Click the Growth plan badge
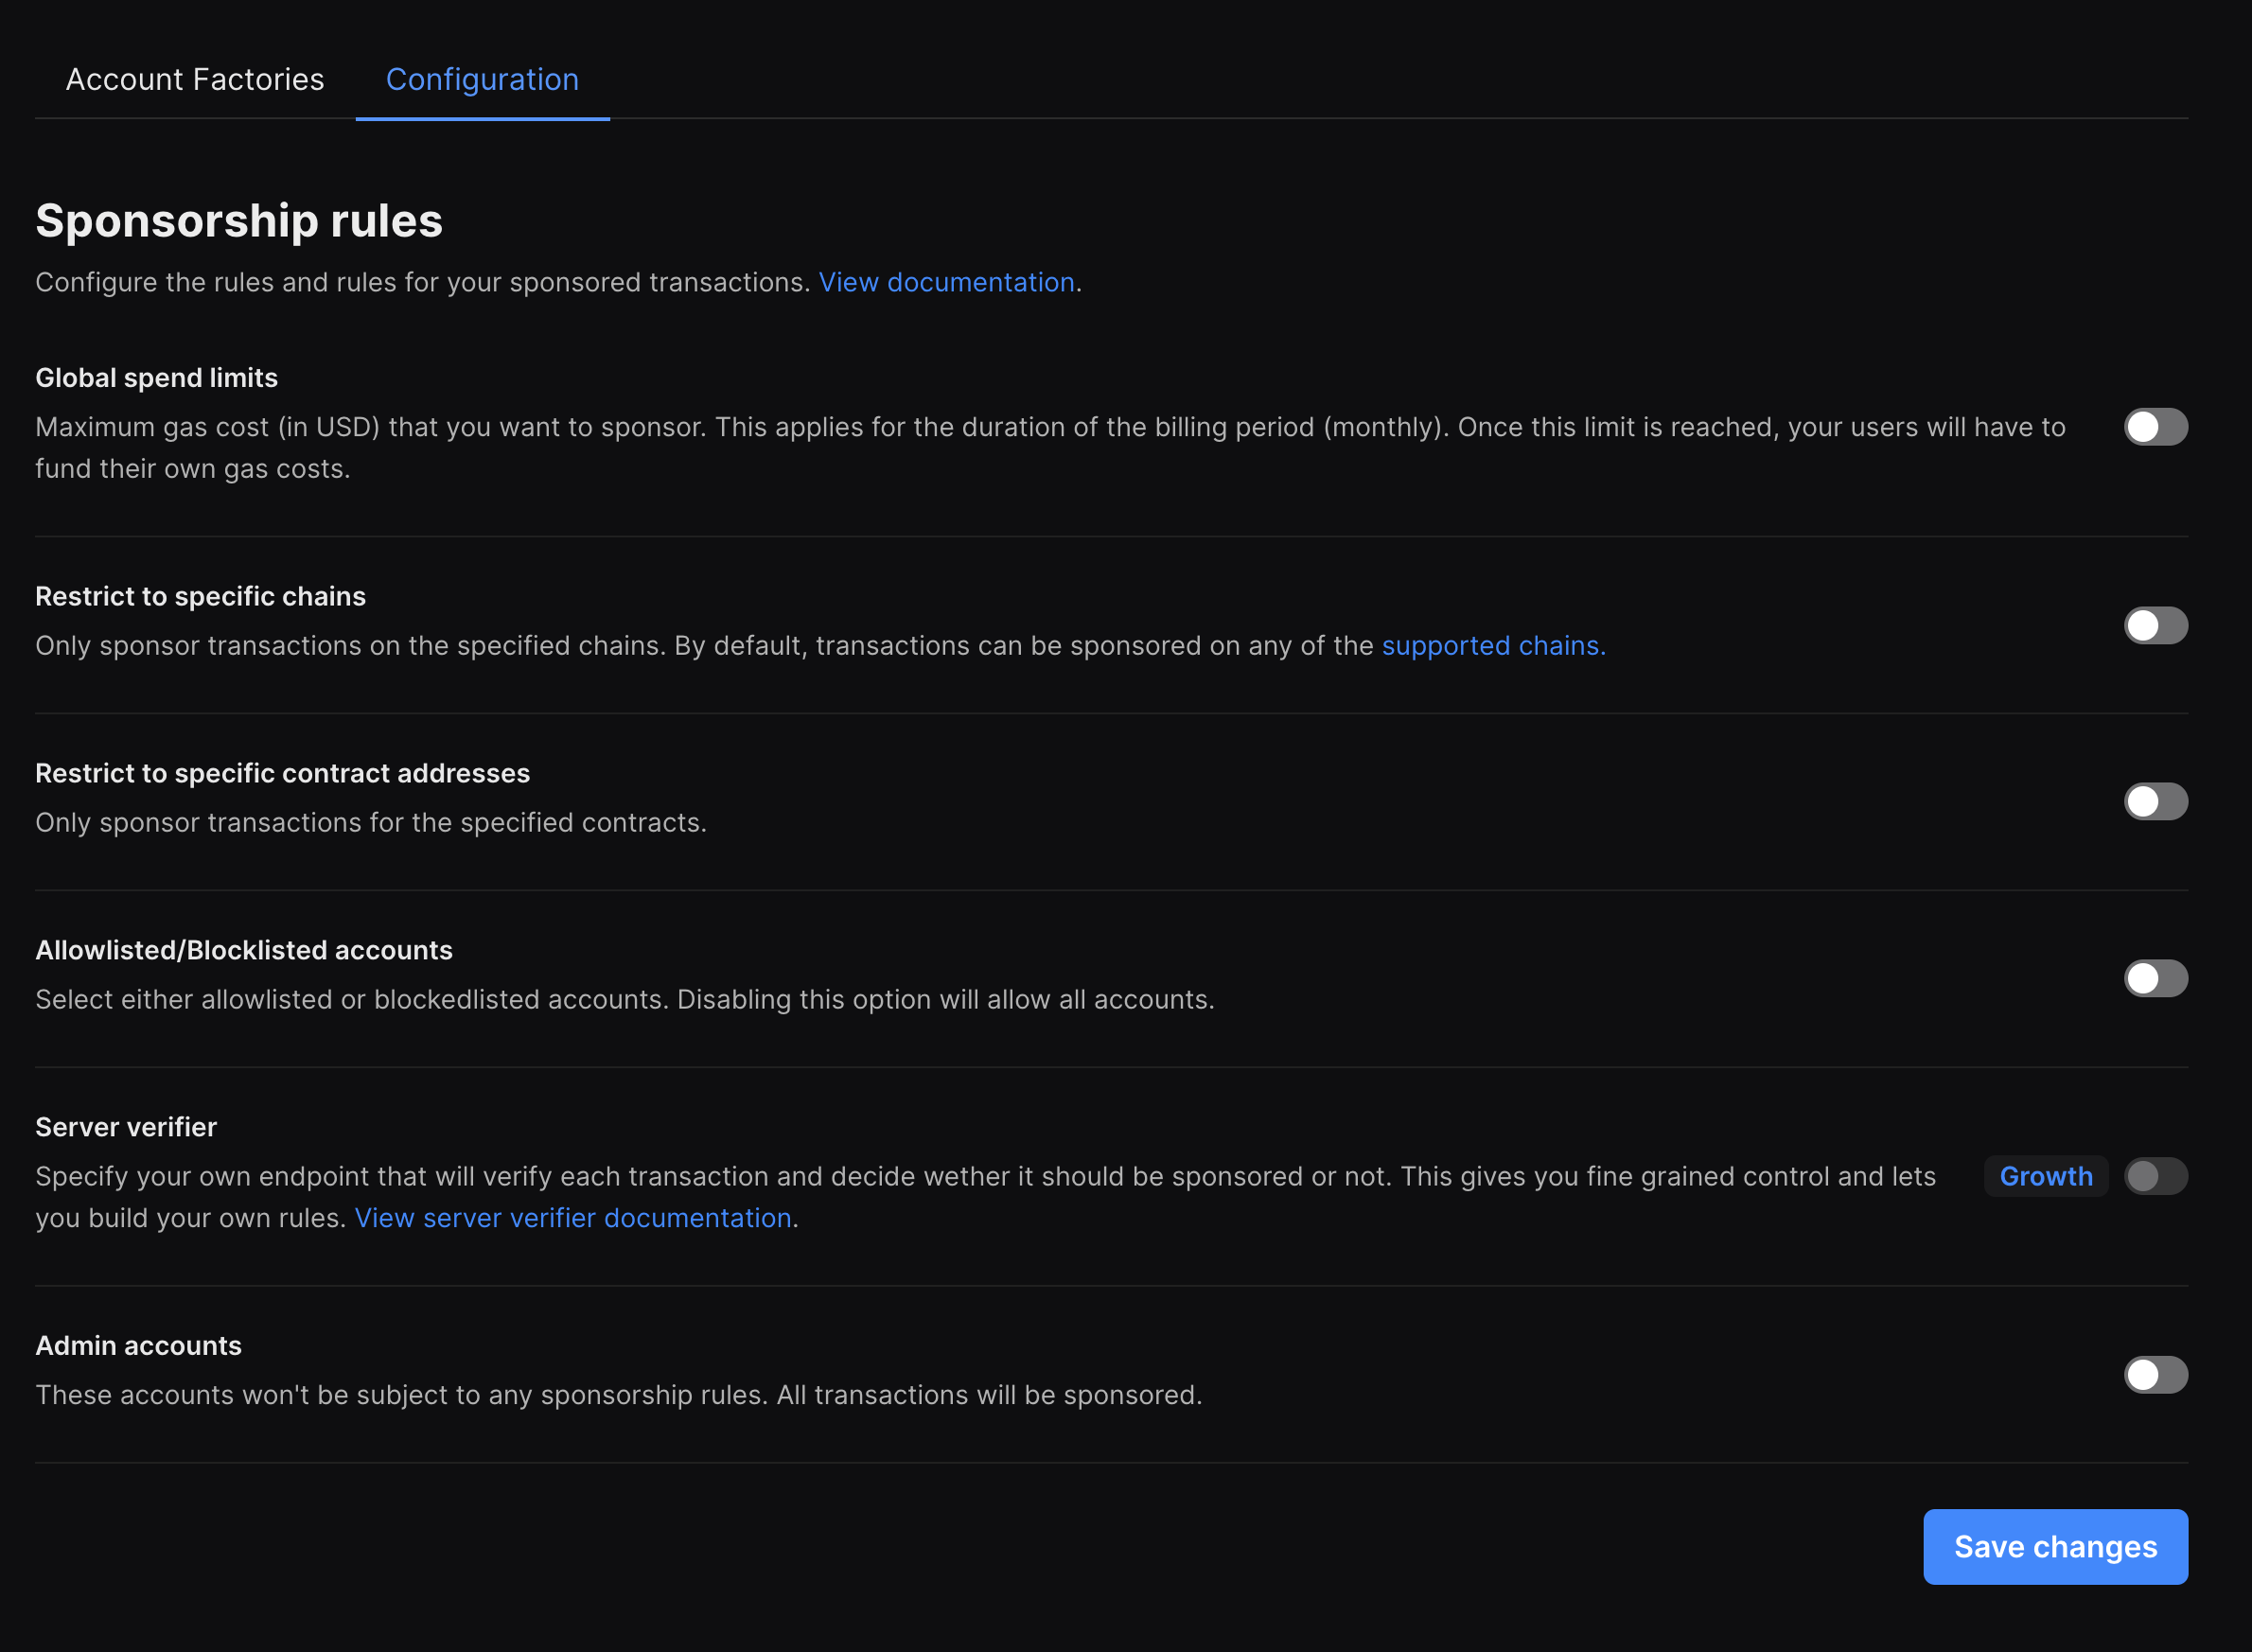Viewport: 2252px width, 1652px height. tap(2045, 1176)
